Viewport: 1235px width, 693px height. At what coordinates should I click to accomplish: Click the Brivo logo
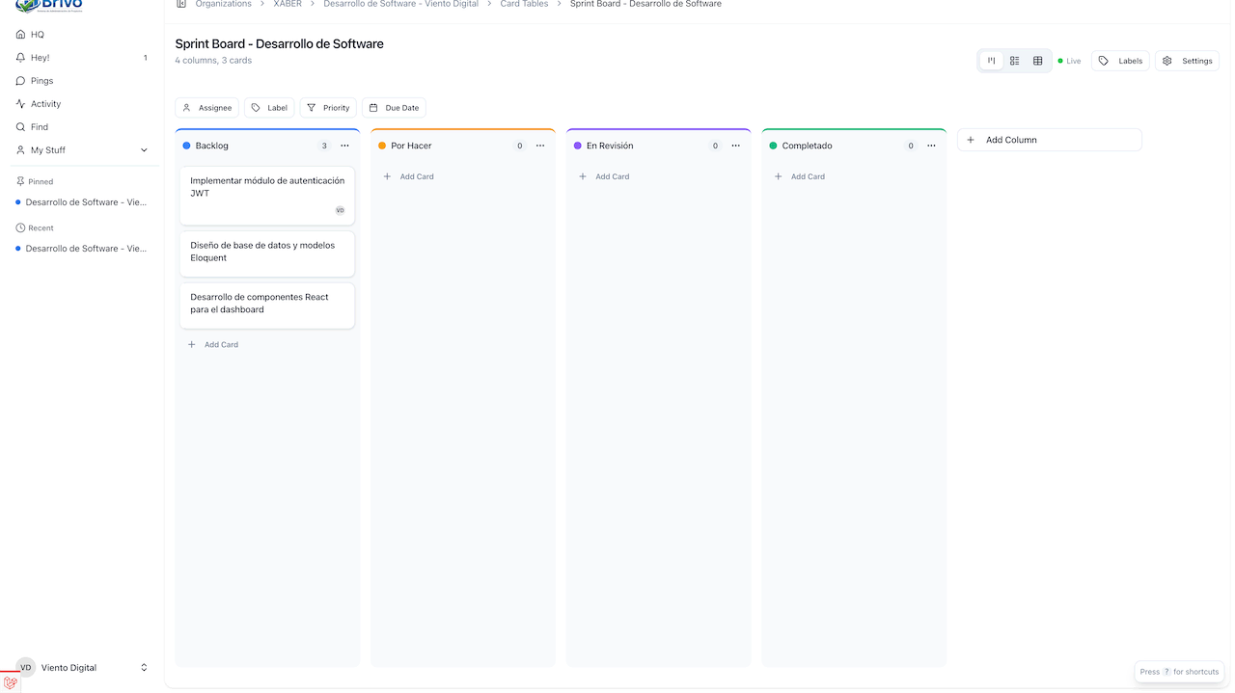pos(49,5)
